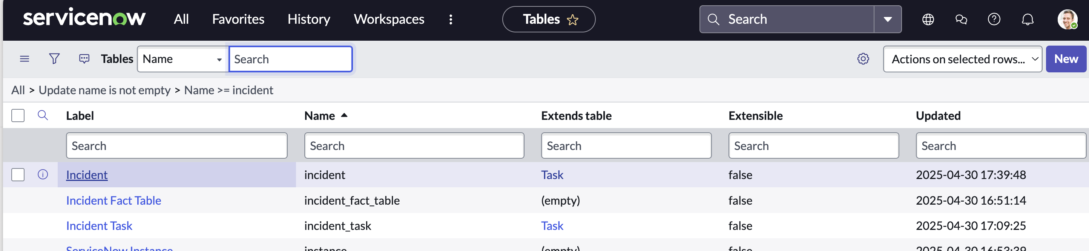Show the filter funnel builder
The width and height of the screenshot is (1089, 251).
click(x=54, y=59)
